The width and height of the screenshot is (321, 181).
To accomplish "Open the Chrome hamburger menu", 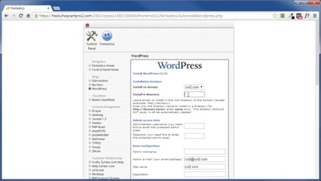I will [315, 16].
